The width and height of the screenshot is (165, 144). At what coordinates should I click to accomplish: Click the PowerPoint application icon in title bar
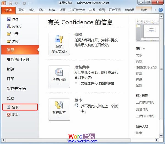point(4,3)
